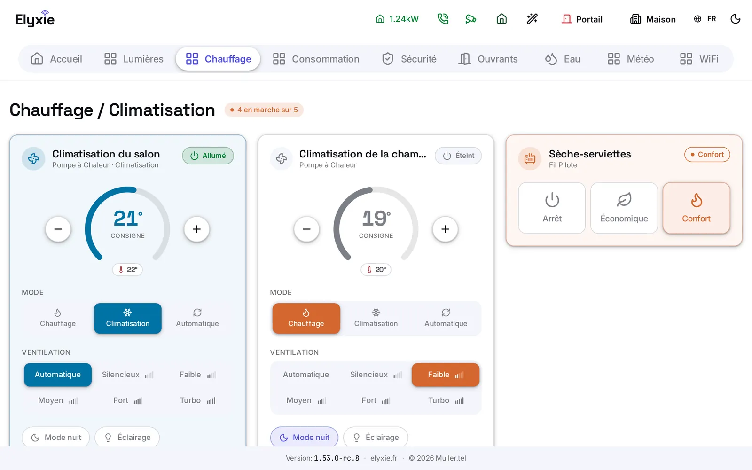752x470 pixels.
Task: Open the FR language selector
Action: [705, 19]
